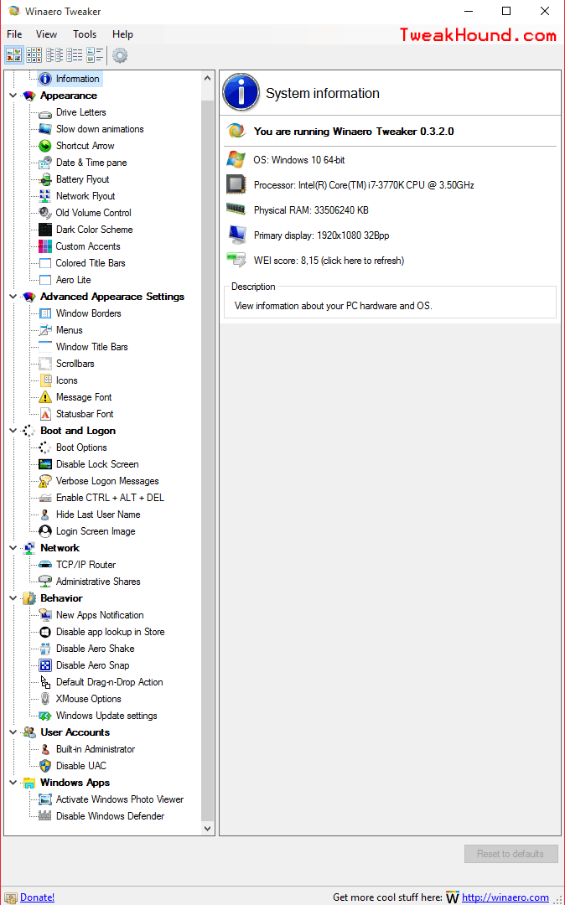The height and width of the screenshot is (905, 565).
Task: Select the Login Screen Image icon
Action: click(x=45, y=531)
